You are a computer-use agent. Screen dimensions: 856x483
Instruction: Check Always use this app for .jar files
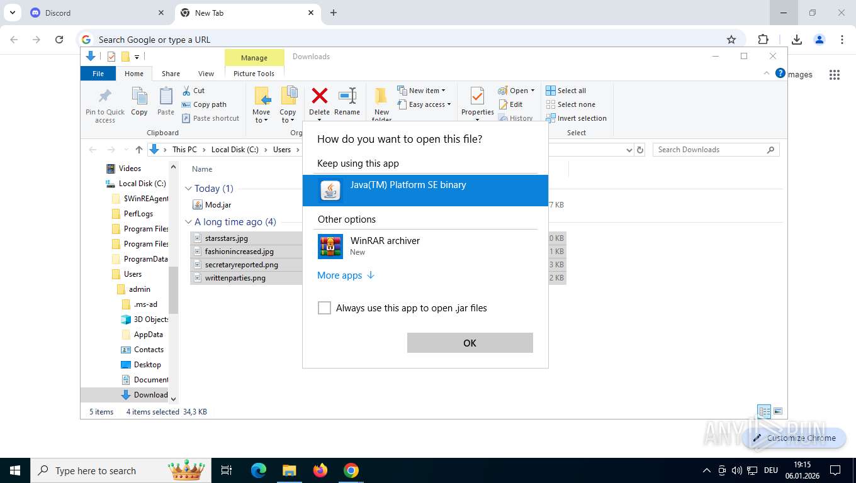coord(324,308)
